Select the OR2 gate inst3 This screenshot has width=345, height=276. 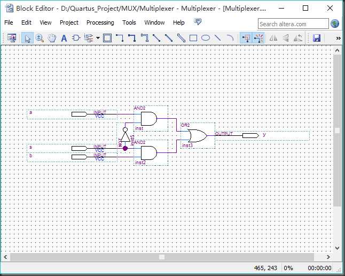pyautogui.click(x=198, y=135)
